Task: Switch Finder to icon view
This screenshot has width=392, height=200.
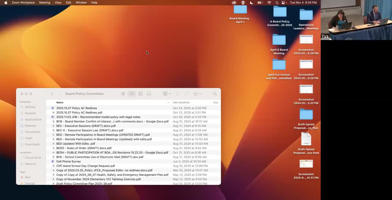Action: click(x=123, y=94)
